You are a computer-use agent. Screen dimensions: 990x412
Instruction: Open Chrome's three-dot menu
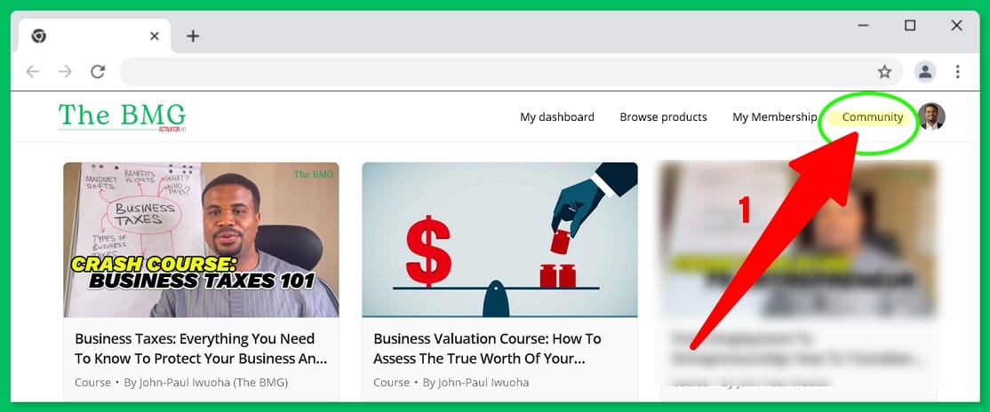(958, 72)
